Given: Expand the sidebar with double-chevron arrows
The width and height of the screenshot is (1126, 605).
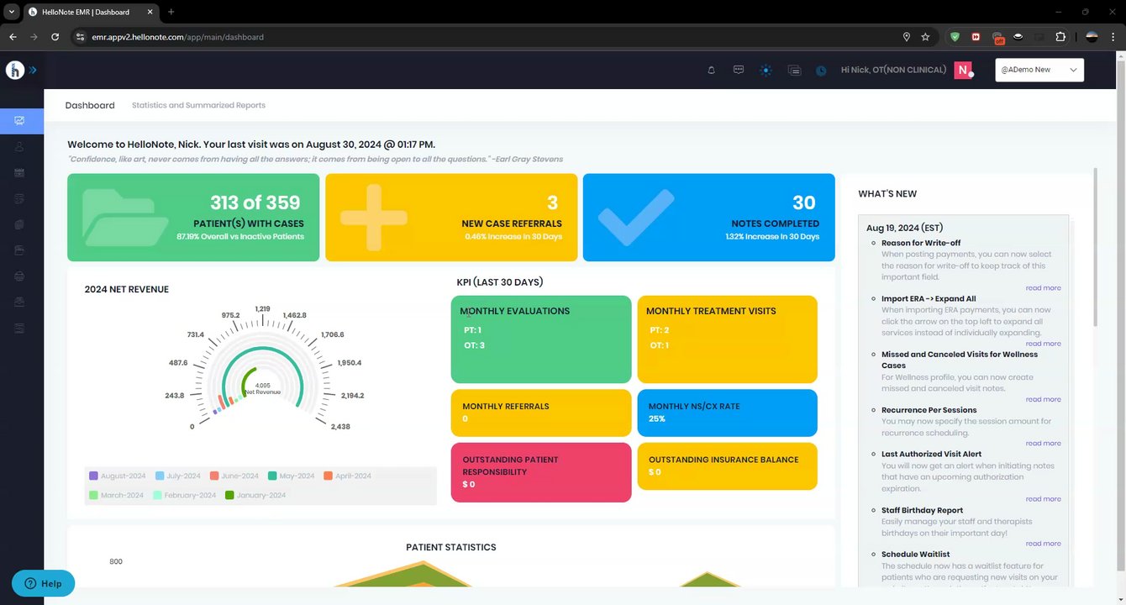Looking at the screenshot, I should tap(34, 71).
